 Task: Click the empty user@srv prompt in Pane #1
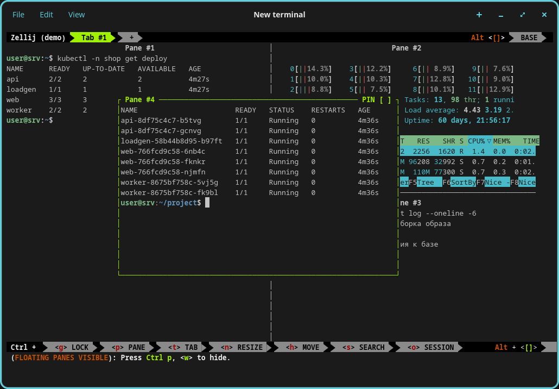click(x=30, y=120)
